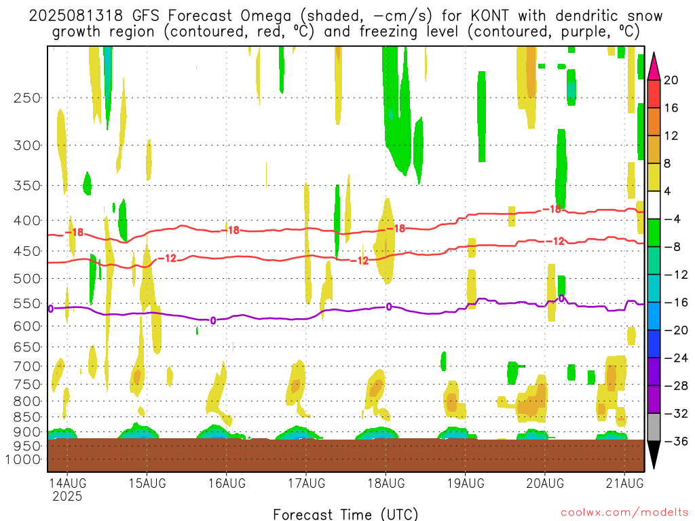Viewport: 695px width, 521px height.
Task: Click the 21AUG date label
Action: [x=624, y=483]
